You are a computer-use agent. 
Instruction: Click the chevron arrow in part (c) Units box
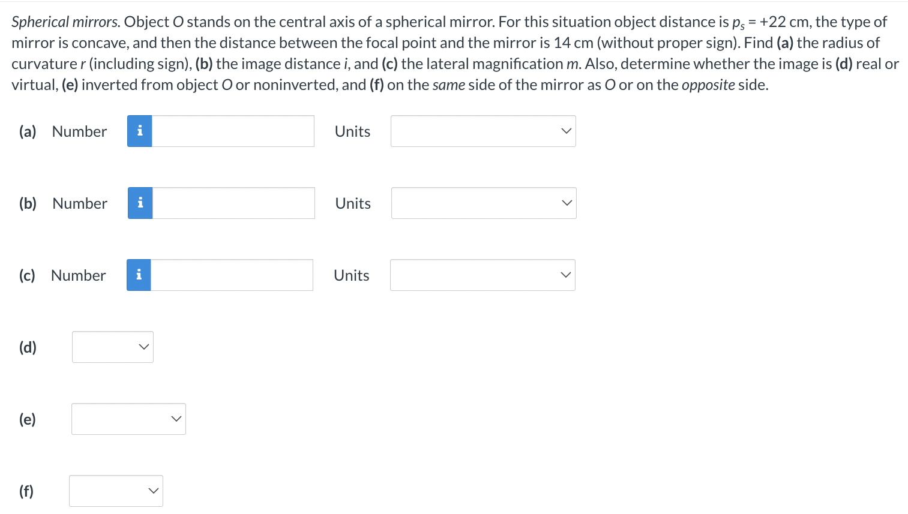click(x=565, y=275)
